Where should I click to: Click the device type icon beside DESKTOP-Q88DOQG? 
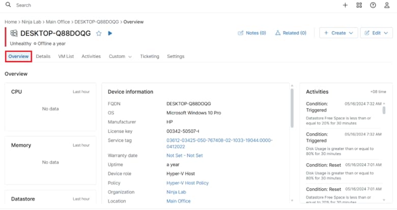tap(13, 33)
